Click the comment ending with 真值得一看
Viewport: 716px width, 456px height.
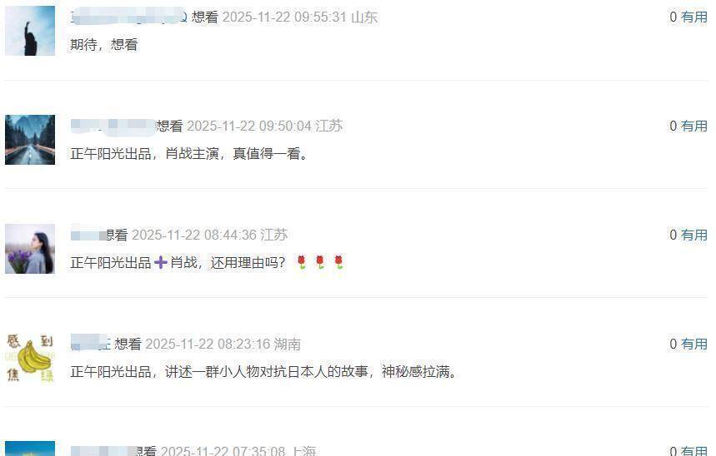pyautogui.click(x=189, y=154)
